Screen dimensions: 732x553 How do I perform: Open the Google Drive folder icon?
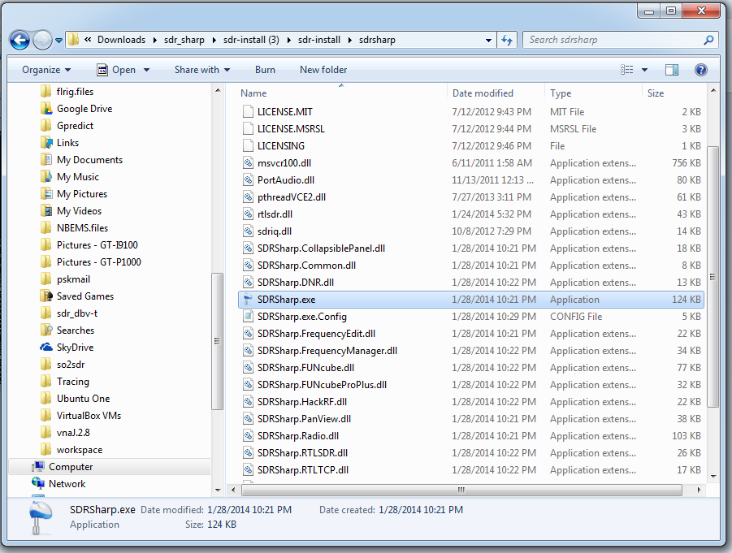pyautogui.click(x=46, y=109)
